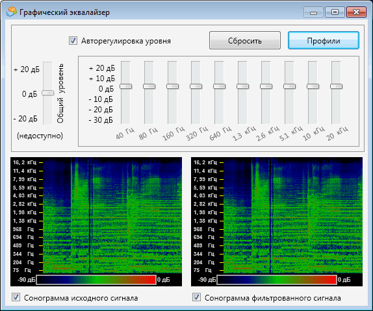
Task: Click the 20 кГц band slider handle
Action: click(337, 86)
